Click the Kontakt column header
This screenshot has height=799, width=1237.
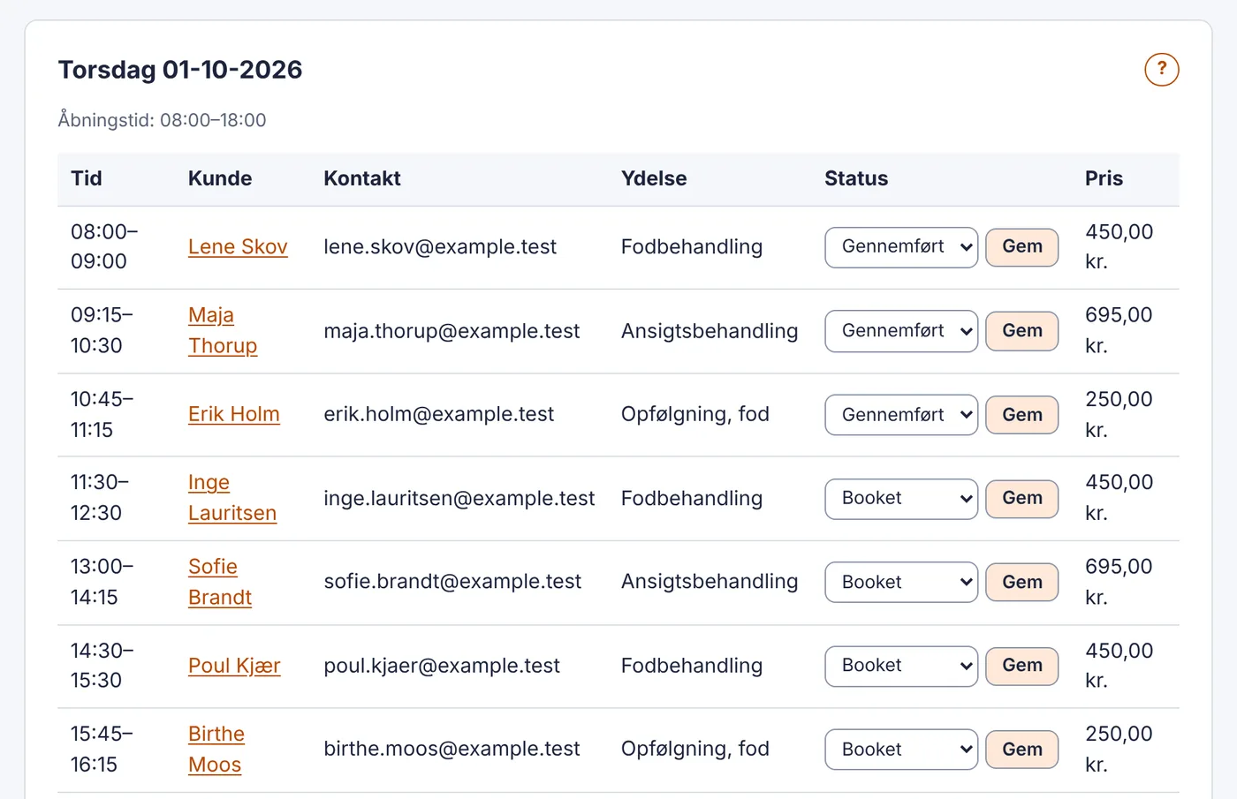(362, 178)
